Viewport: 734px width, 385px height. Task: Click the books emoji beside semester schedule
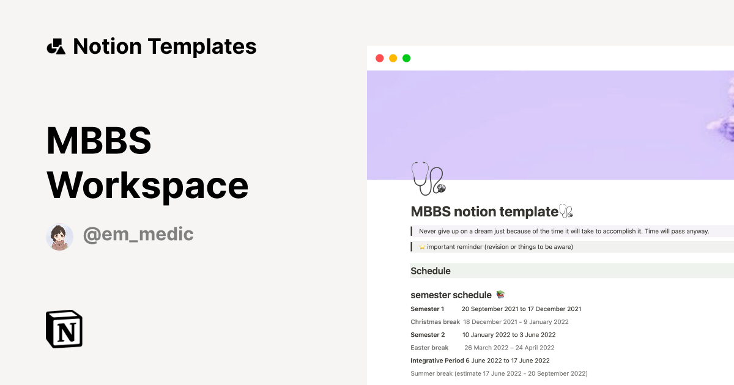click(500, 295)
